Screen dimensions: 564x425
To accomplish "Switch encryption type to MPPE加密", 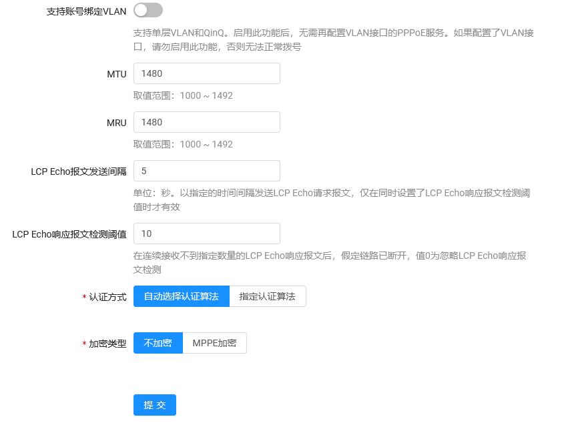I will click(214, 343).
